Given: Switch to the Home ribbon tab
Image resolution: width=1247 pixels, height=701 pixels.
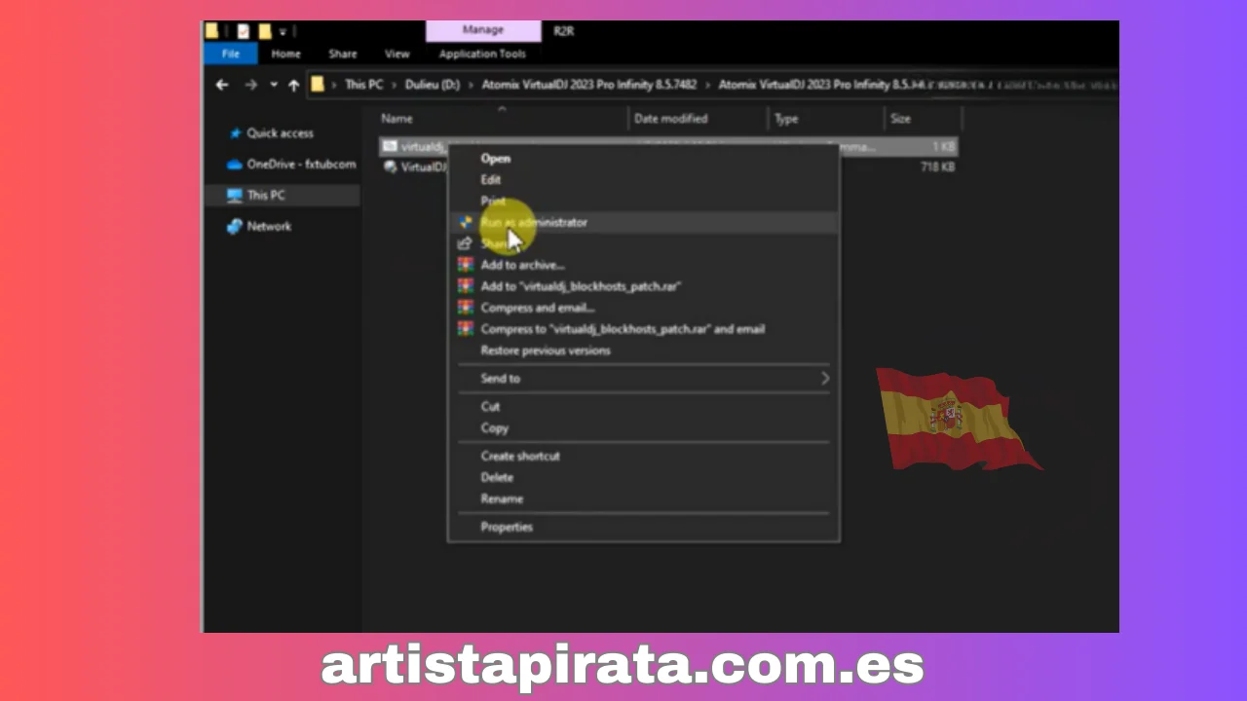Looking at the screenshot, I should tap(285, 54).
